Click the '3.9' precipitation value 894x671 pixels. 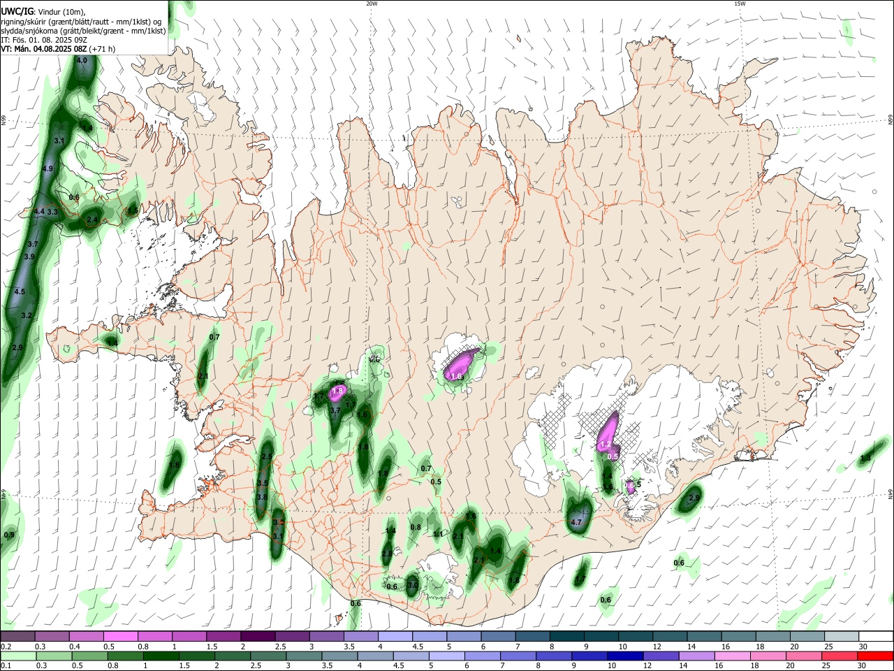pyautogui.click(x=29, y=257)
